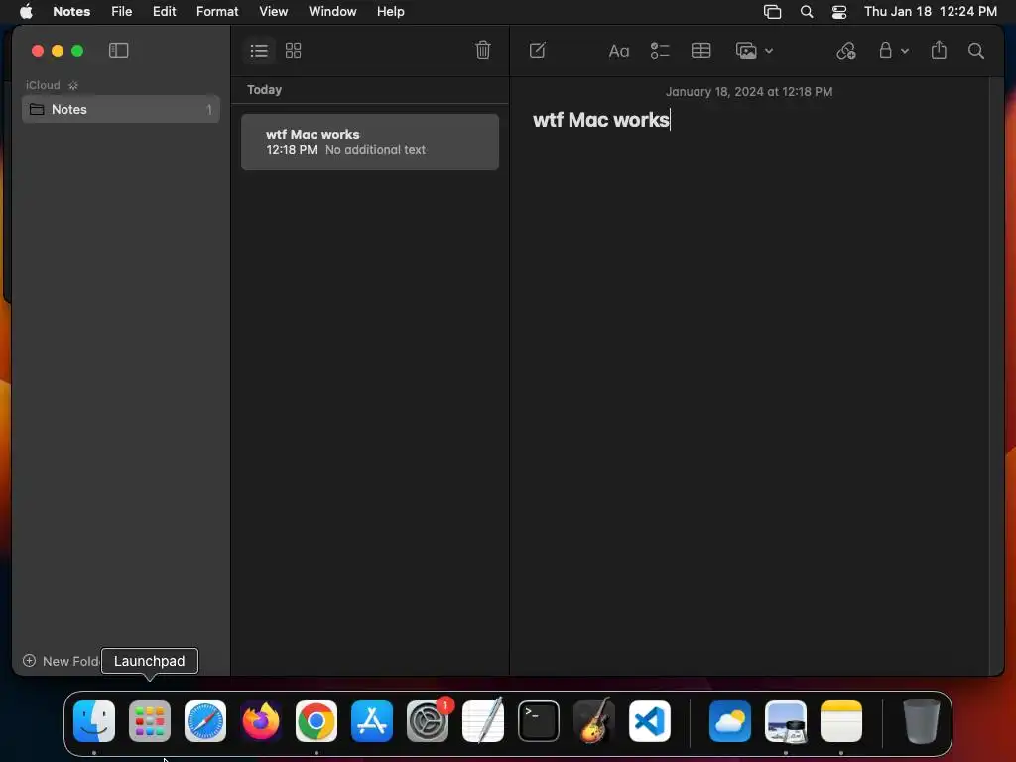Switch to gallery view
1016x762 pixels.
click(x=294, y=50)
